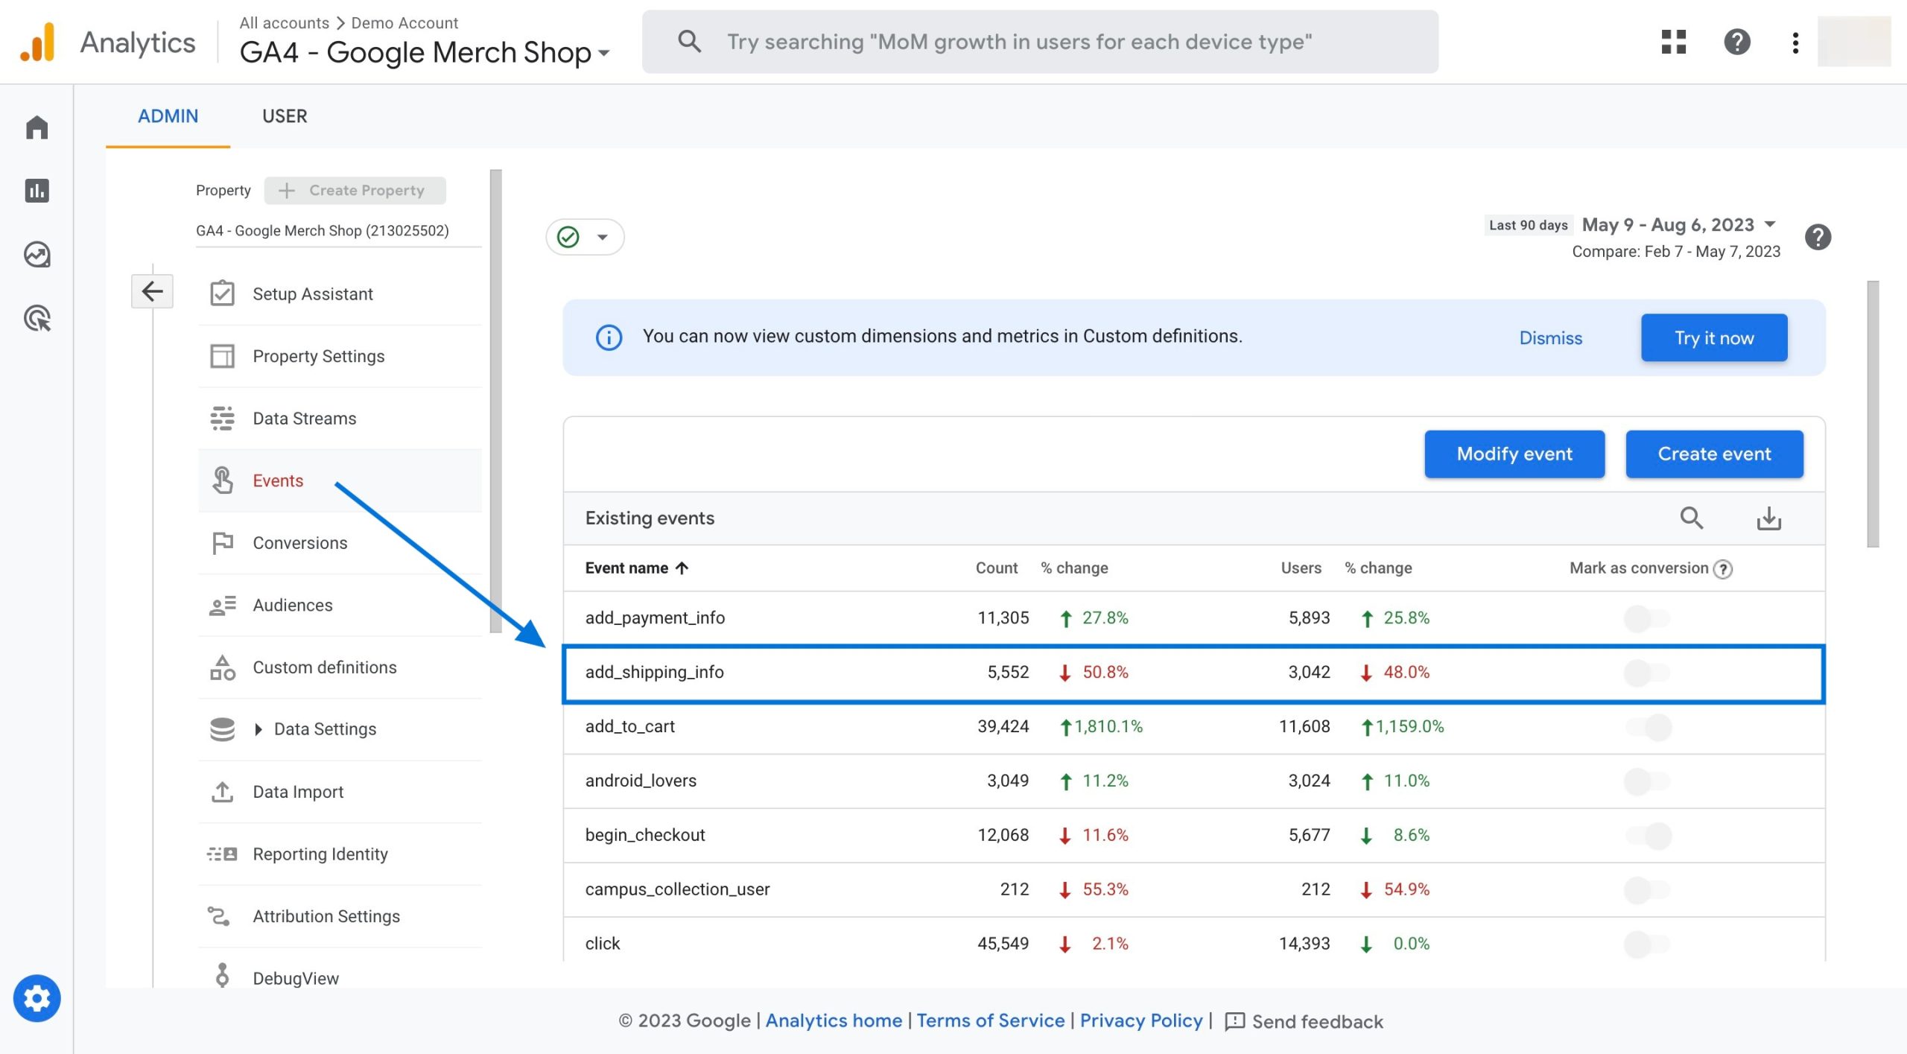Open the Analytics home footer link
The image size is (1907, 1054).
click(834, 1020)
